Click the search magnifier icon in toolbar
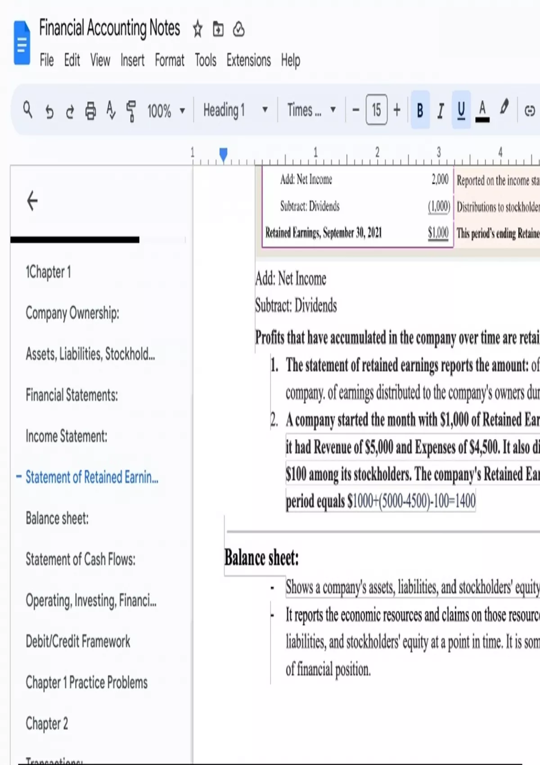Image resolution: width=540 pixels, height=765 pixels. (27, 110)
